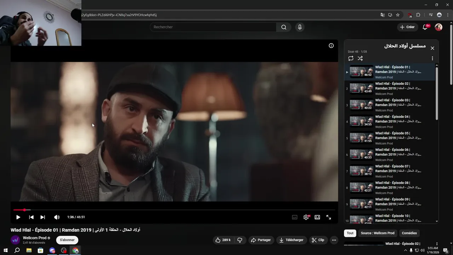Select Épisode 05 from the playlist
Viewport: 453px width, 255px height.
(389, 138)
